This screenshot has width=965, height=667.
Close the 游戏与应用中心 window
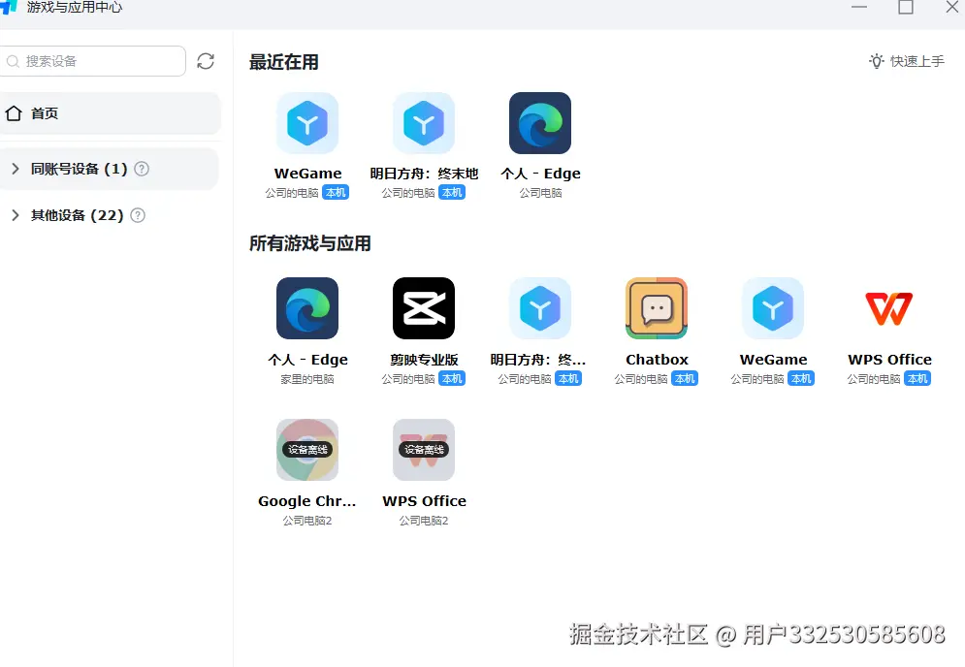point(952,7)
